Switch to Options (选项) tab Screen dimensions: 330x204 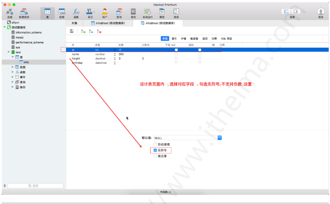[x=205, y=38]
